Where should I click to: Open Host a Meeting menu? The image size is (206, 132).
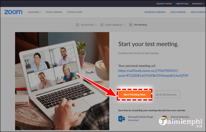click(x=198, y=12)
